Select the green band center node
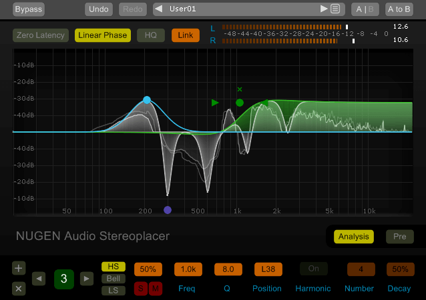The height and width of the screenshot is (300, 426). click(x=239, y=103)
